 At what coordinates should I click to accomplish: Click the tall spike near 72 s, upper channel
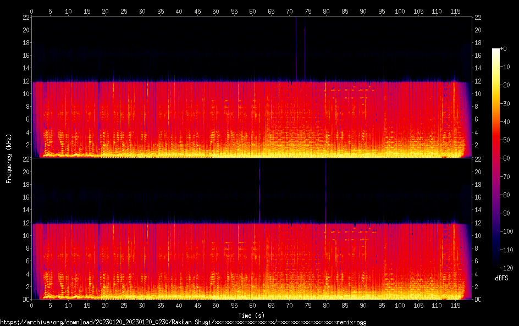pos(296,49)
